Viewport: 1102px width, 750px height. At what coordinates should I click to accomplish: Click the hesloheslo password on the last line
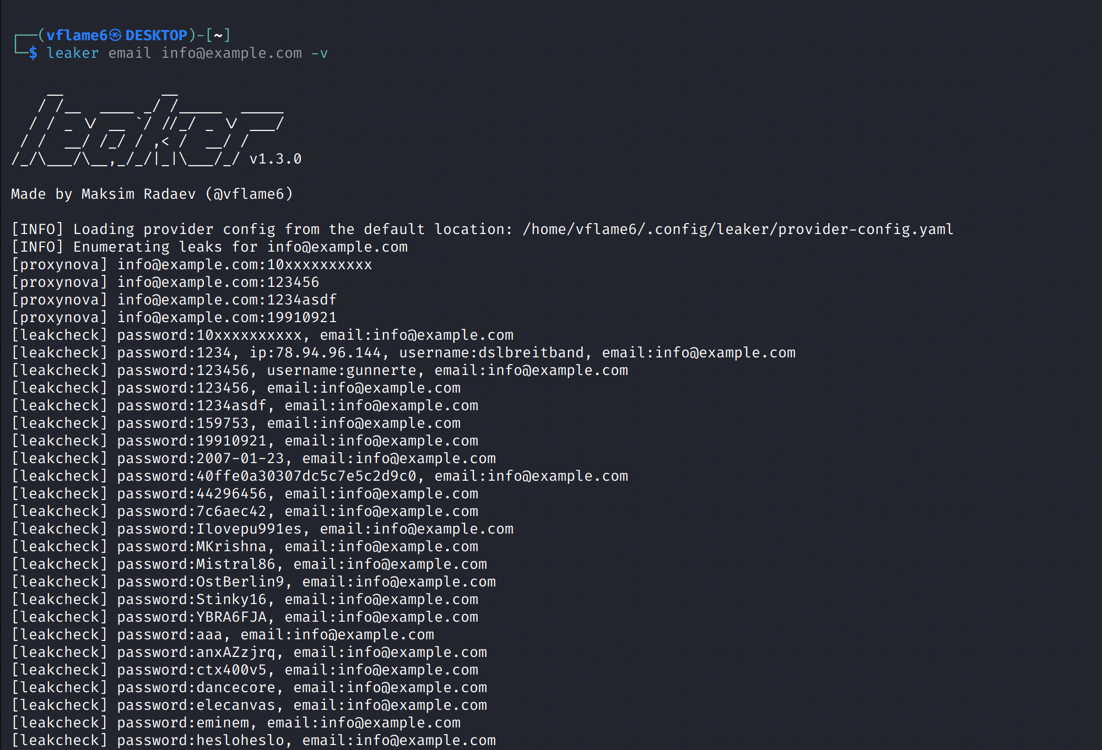pos(240,741)
